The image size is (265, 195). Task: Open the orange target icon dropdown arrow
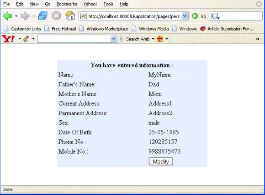pyautogui.click(x=167, y=39)
